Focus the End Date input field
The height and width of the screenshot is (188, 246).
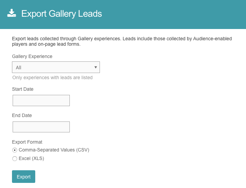[41, 127]
